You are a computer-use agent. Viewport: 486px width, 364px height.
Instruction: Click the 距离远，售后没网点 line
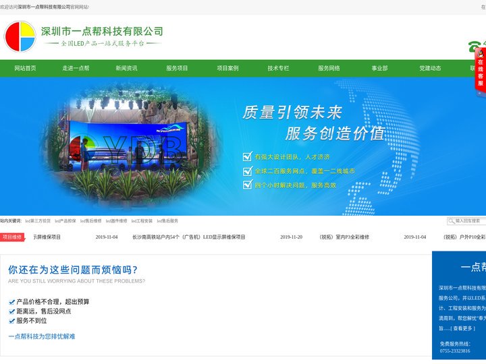point(44,311)
